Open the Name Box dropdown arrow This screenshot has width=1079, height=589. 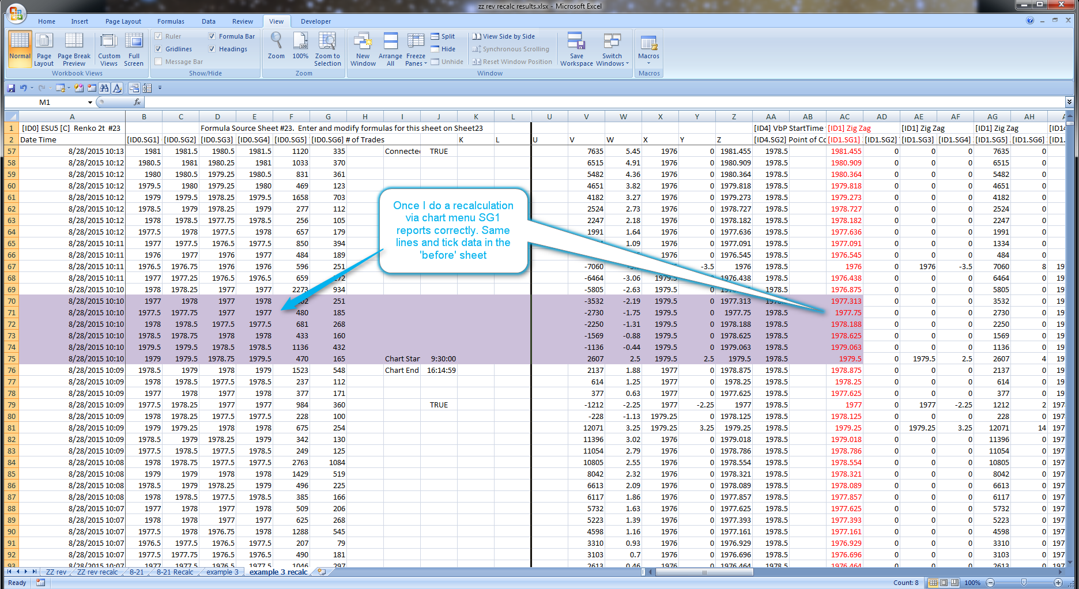tap(90, 103)
